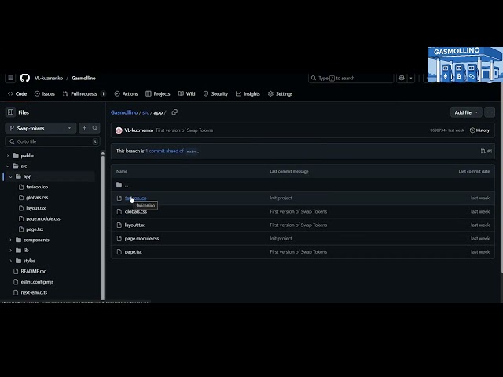Select globals.css in the file tree
Screen dimensions: 503x377
[37, 197]
